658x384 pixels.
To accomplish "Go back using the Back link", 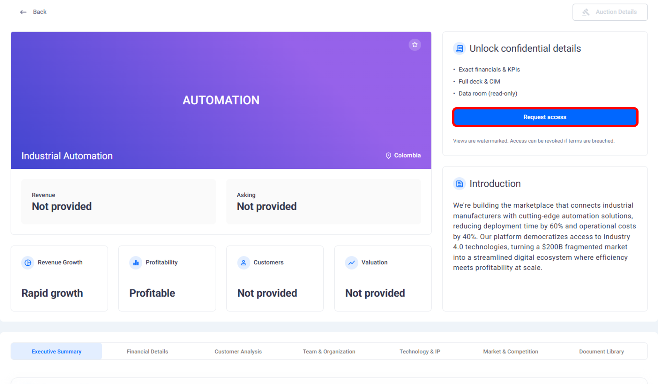I will coord(40,12).
